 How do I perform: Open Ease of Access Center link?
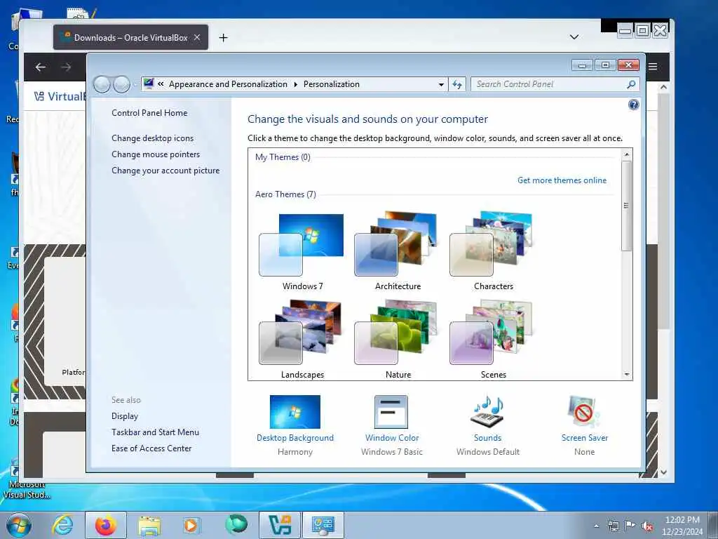pos(151,448)
